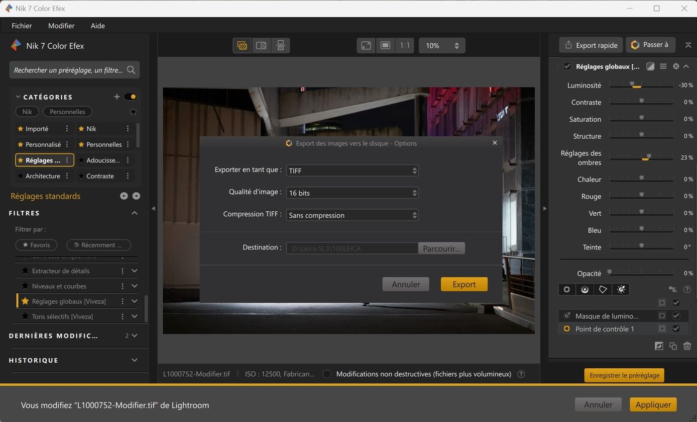
Task: Click the star on Niveaux et courbes
Action: [x=25, y=286]
